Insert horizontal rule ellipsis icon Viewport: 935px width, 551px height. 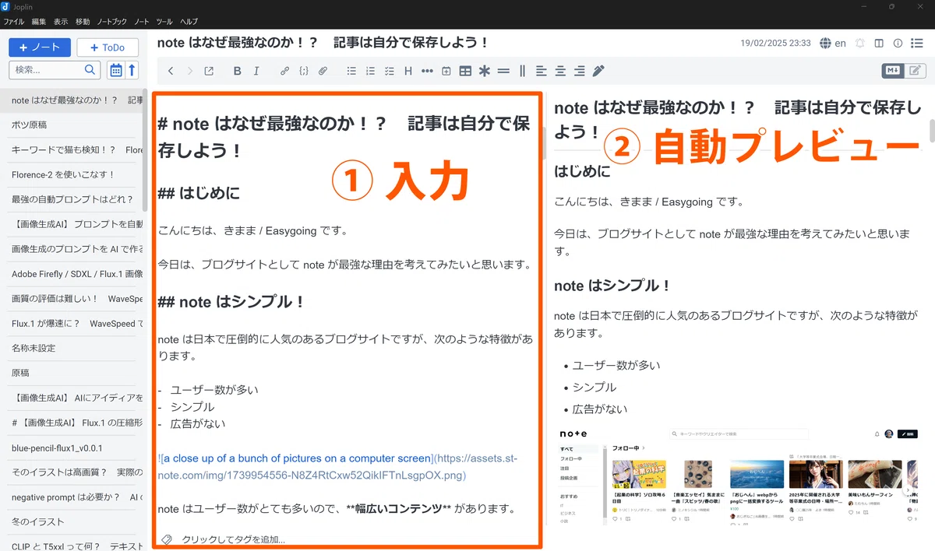coord(427,71)
